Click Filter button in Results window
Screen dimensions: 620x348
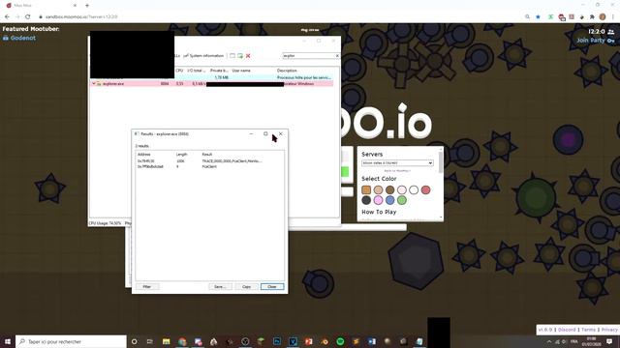pyautogui.click(x=147, y=286)
